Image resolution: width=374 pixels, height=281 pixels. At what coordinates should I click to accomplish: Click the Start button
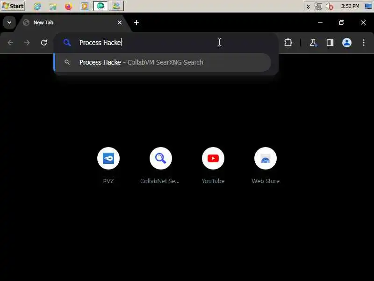tap(13, 6)
